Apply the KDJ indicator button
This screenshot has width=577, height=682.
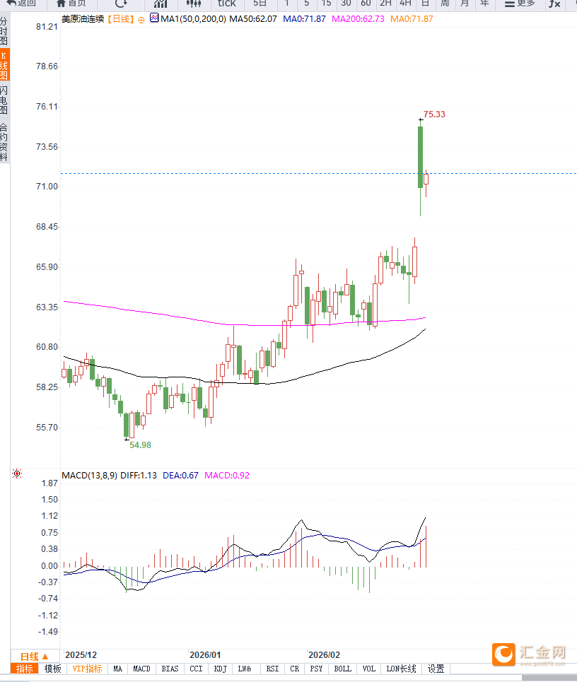click(221, 669)
